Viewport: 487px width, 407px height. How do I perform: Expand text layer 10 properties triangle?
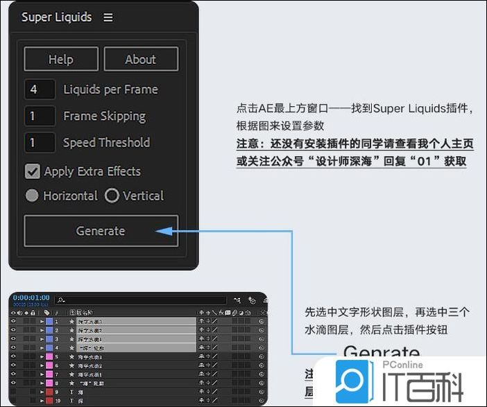(x=42, y=401)
